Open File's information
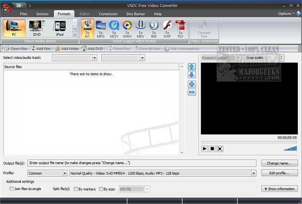The image size is (302, 204). pyautogui.click(x=182, y=49)
